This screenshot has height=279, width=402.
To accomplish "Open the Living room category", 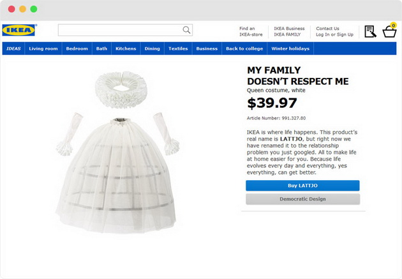I will point(43,49).
